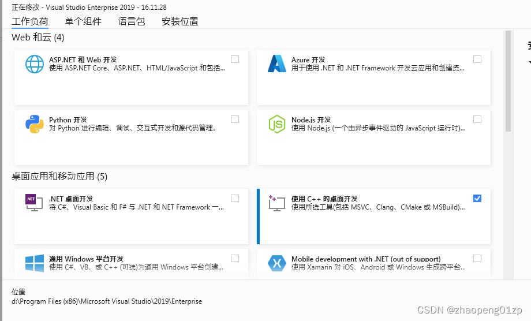
Task: Enable the Node.js 开发 checkbox
Action: click(477, 119)
